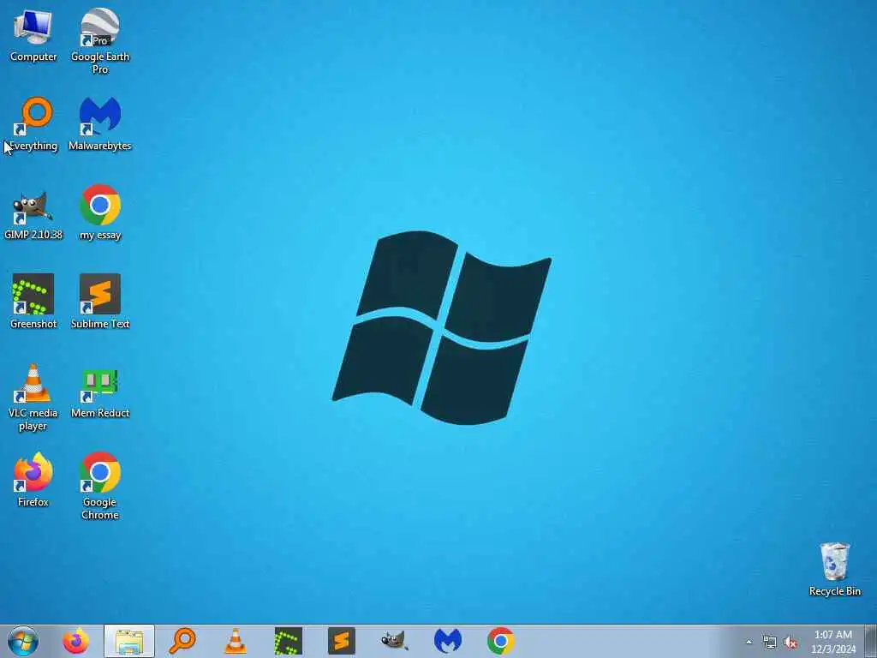Viewport: 877px width, 658px height.
Task: Launch Sublime Text from the taskbar
Action: pos(342,641)
